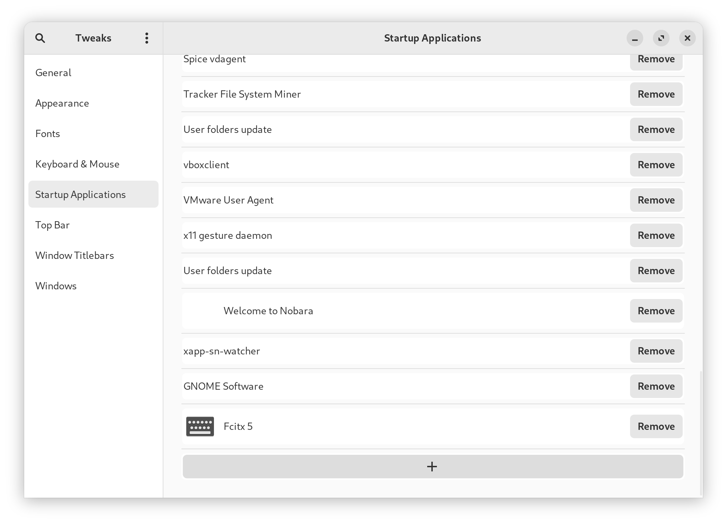Maximize the Tweaks window
Screen dimensions: 727x524
click(x=661, y=38)
